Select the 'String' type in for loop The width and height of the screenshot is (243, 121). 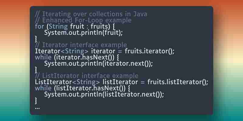(58, 27)
